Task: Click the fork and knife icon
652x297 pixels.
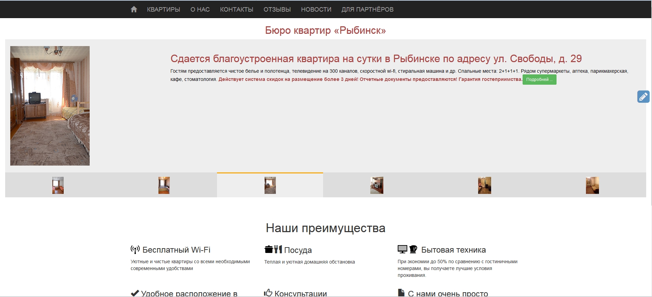Action: click(x=278, y=249)
